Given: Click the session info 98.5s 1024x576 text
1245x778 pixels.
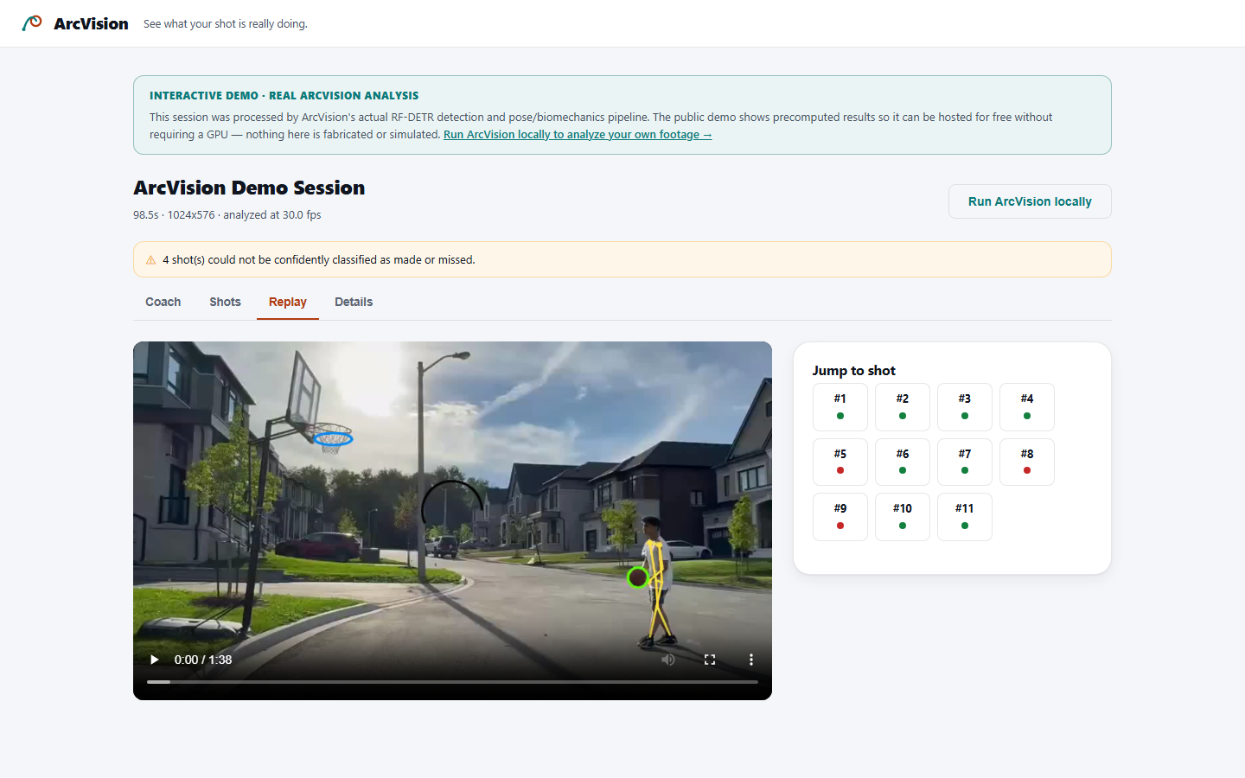Looking at the screenshot, I should pos(227,215).
